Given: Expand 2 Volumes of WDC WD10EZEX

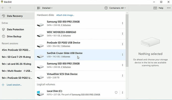Looking at the screenshot, I should pos(66,36).
